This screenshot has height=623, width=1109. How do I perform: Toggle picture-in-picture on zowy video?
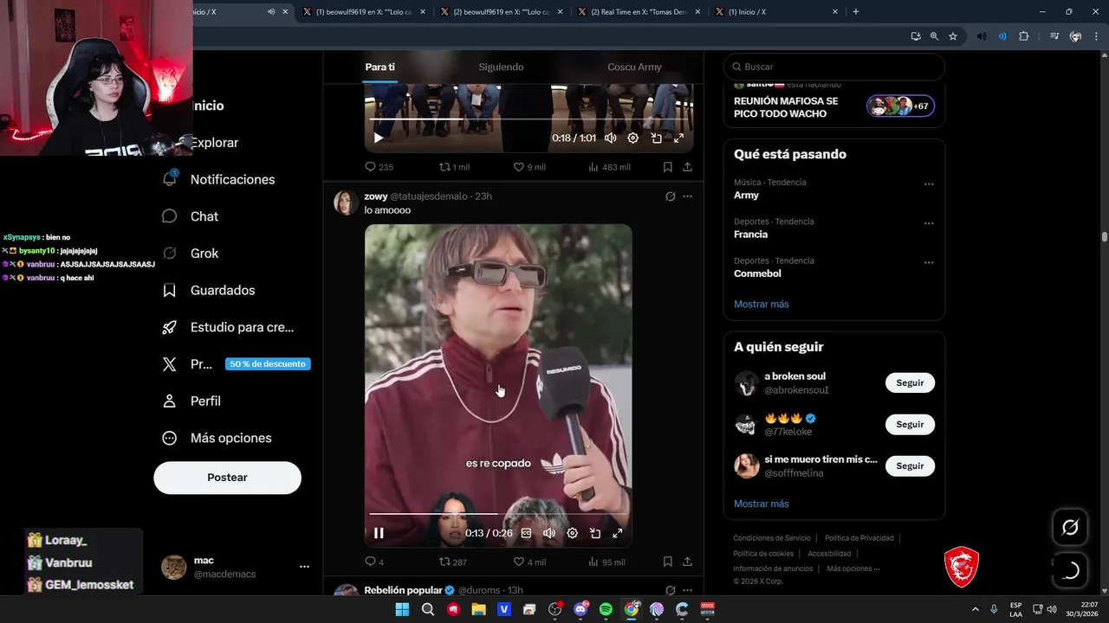(x=595, y=533)
